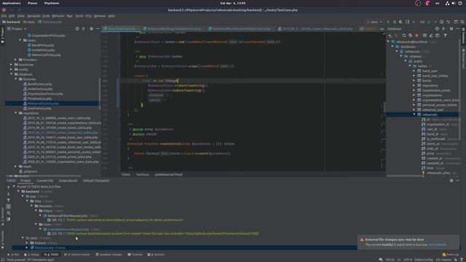
Task: Open Applications menu in top system bar
Action: (x=12, y=3)
